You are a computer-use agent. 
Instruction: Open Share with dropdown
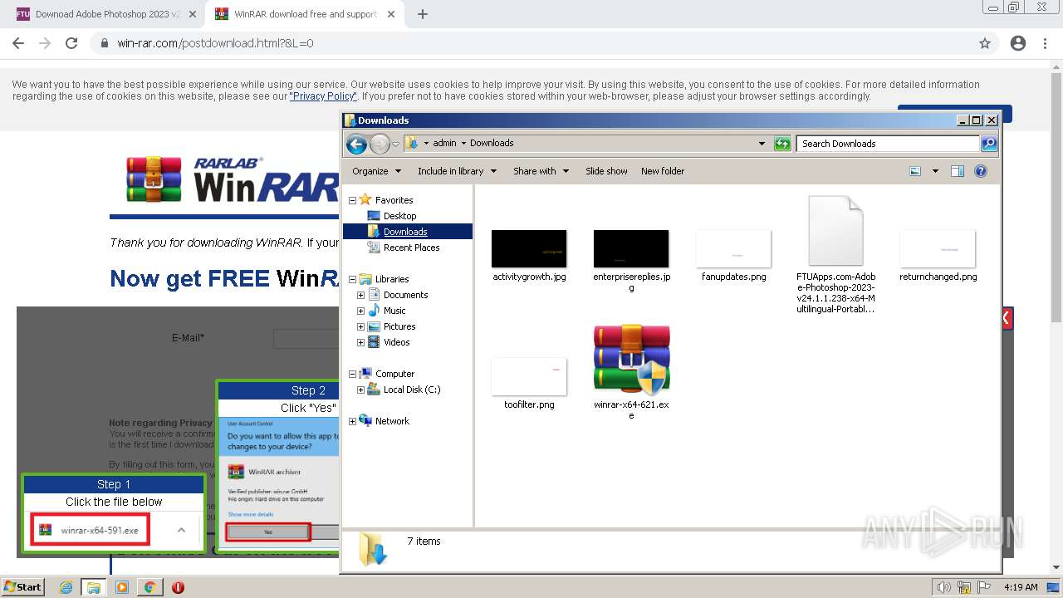click(x=541, y=171)
